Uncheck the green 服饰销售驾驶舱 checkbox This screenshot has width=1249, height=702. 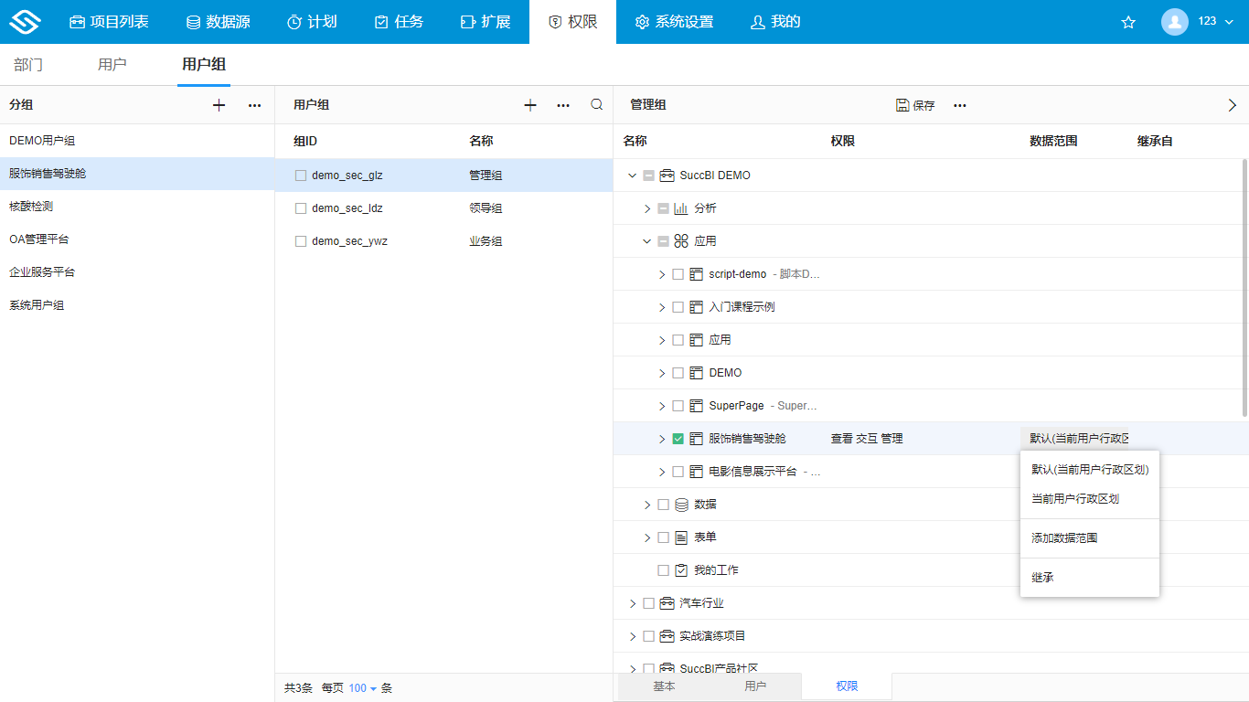(x=677, y=438)
